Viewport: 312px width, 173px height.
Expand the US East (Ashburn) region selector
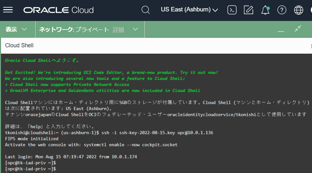coord(189,10)
